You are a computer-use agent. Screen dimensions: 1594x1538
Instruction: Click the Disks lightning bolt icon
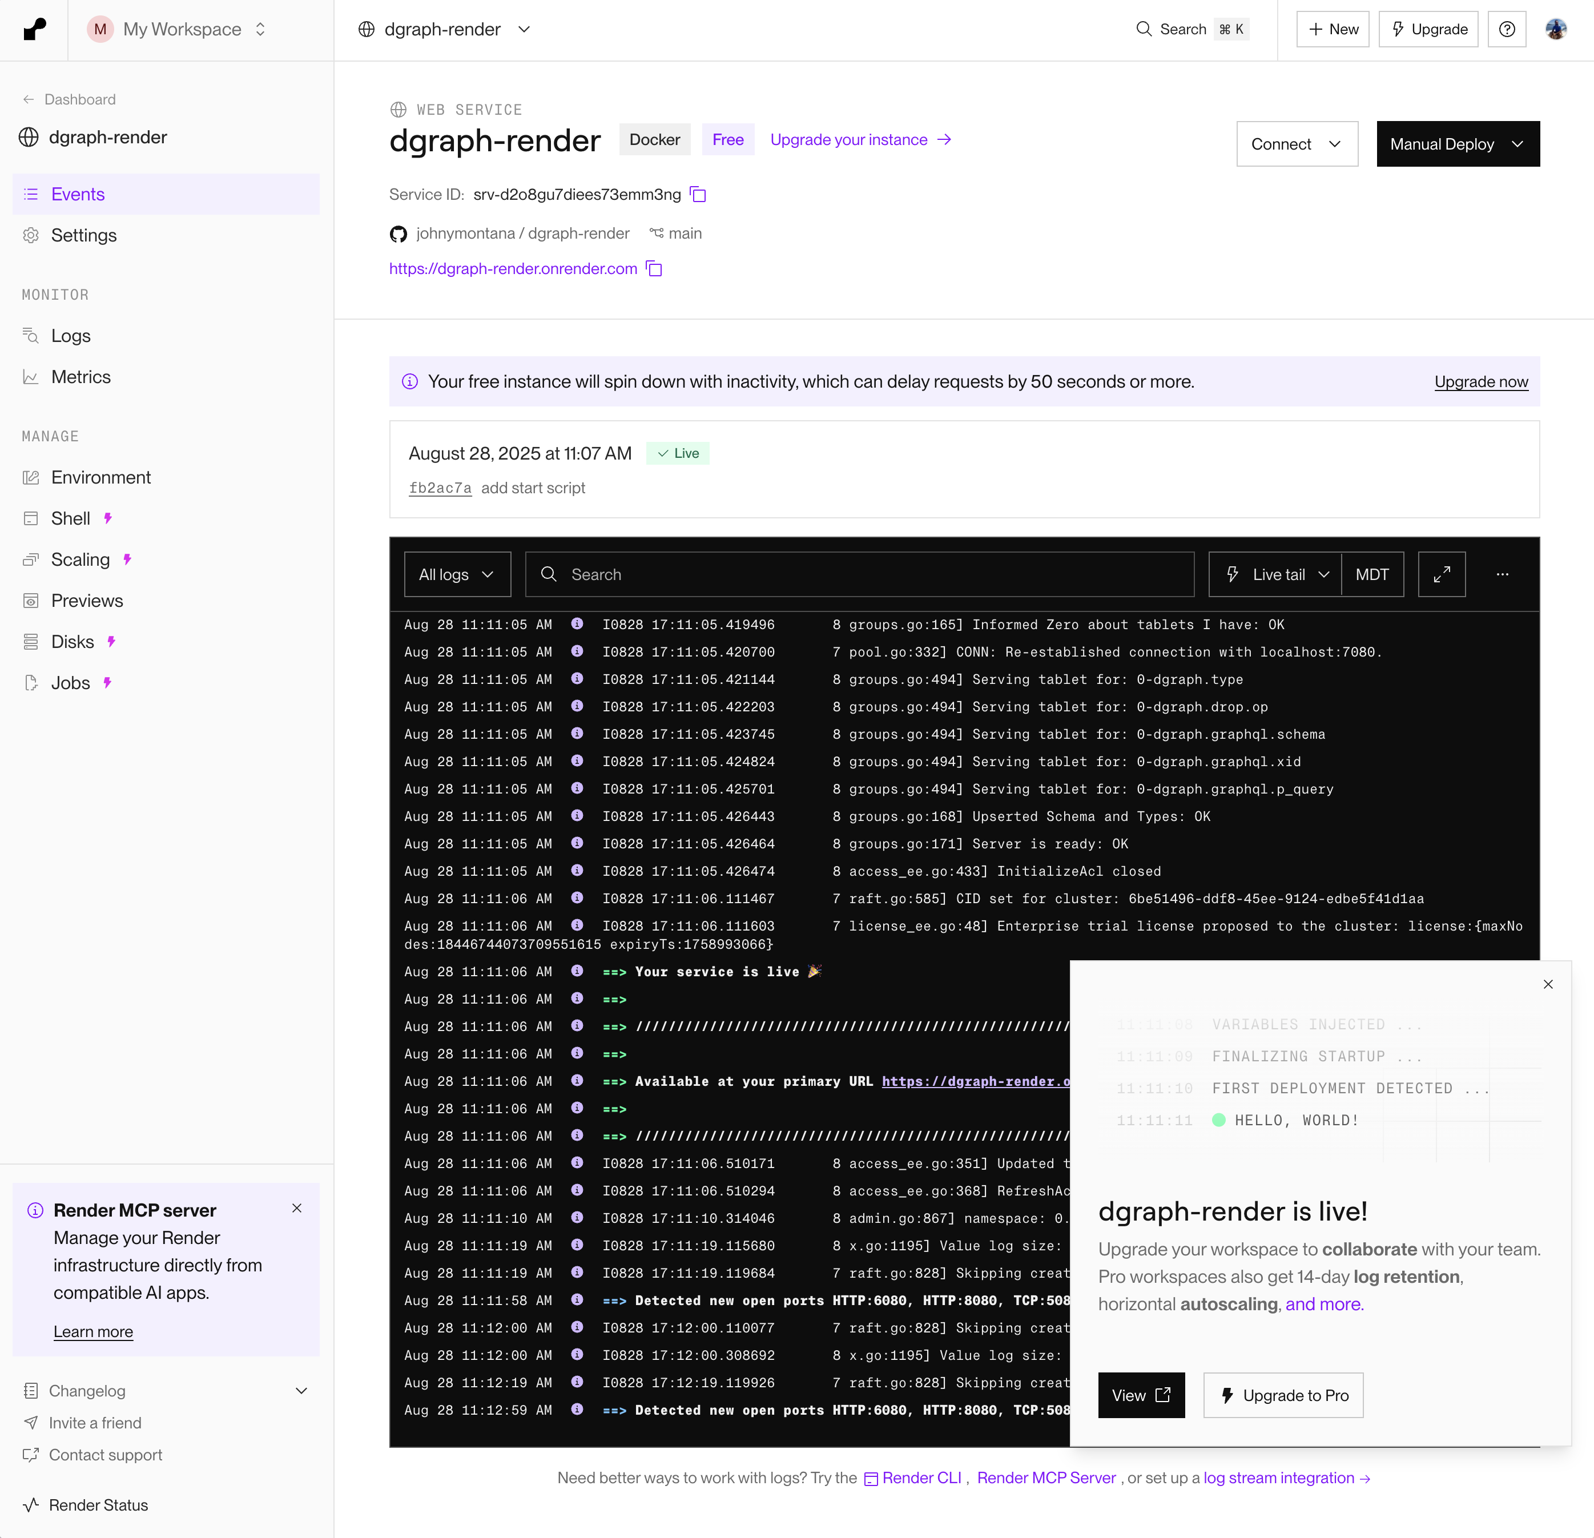112,642
